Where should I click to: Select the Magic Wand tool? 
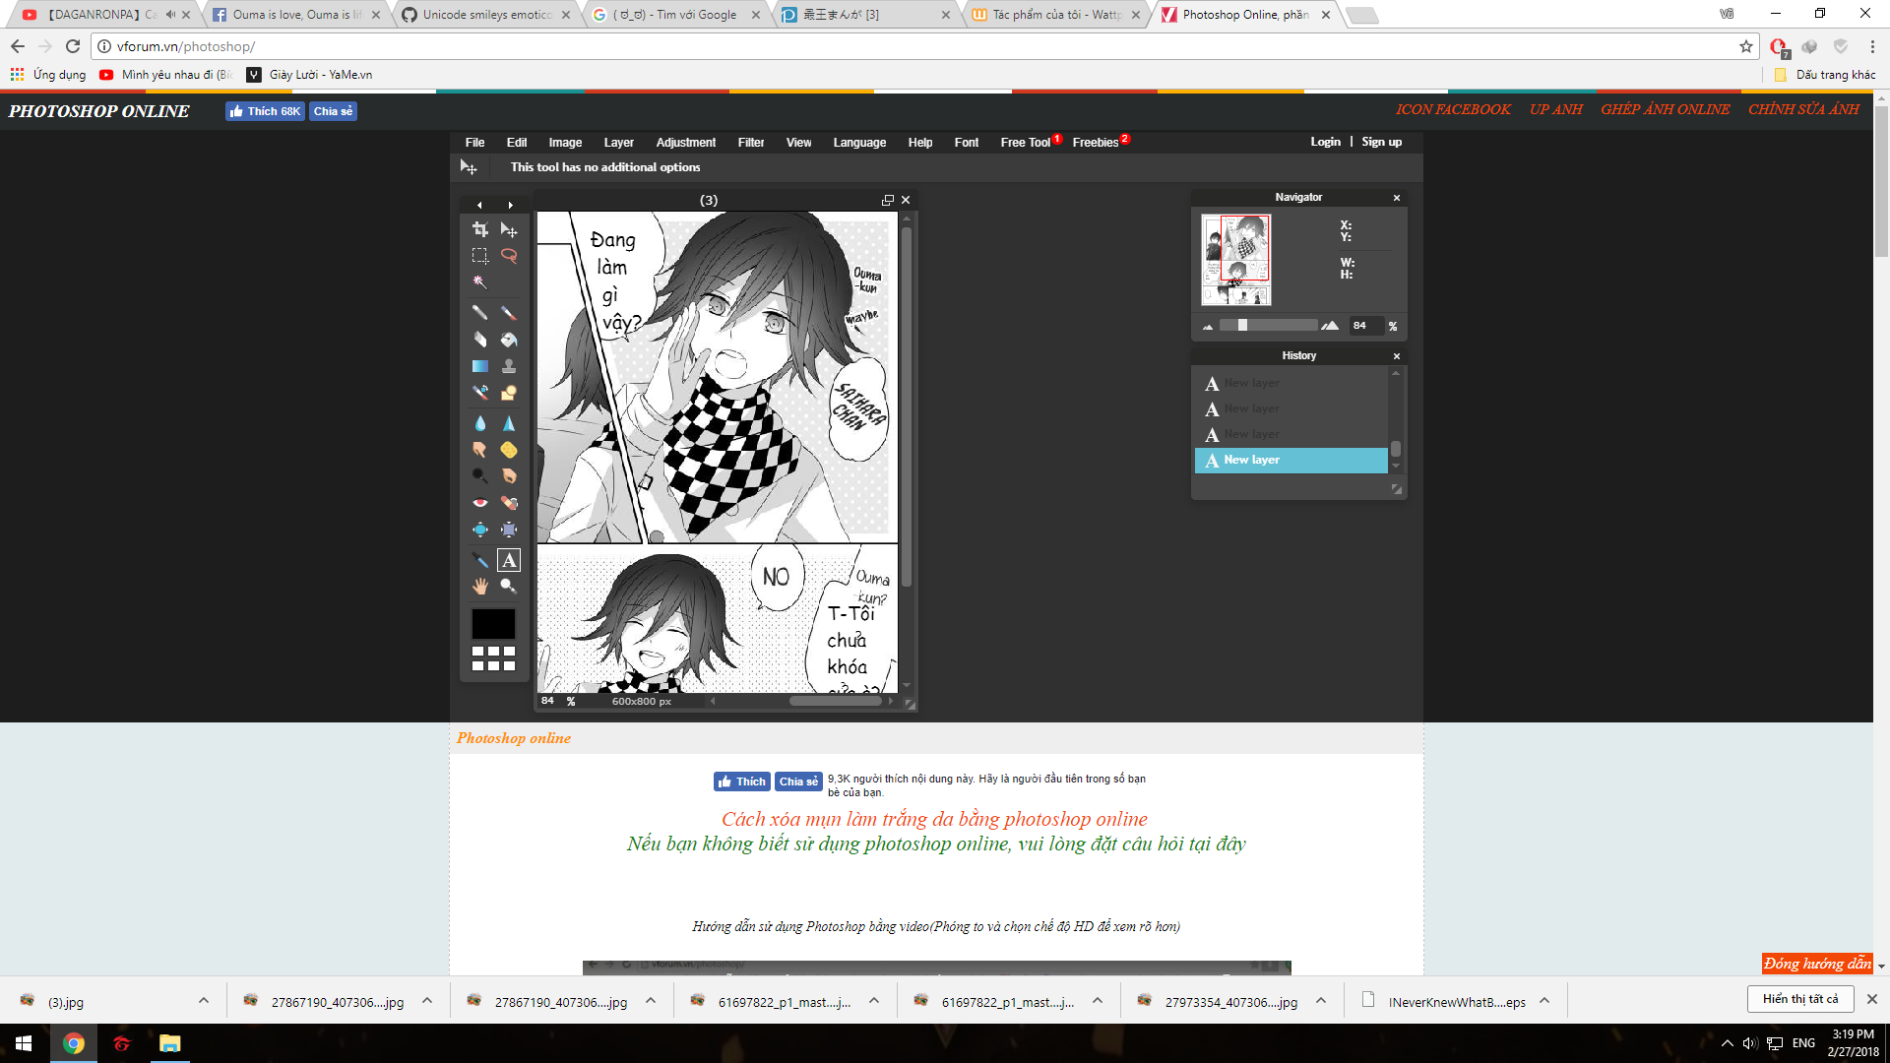click(x=479, y=282)
